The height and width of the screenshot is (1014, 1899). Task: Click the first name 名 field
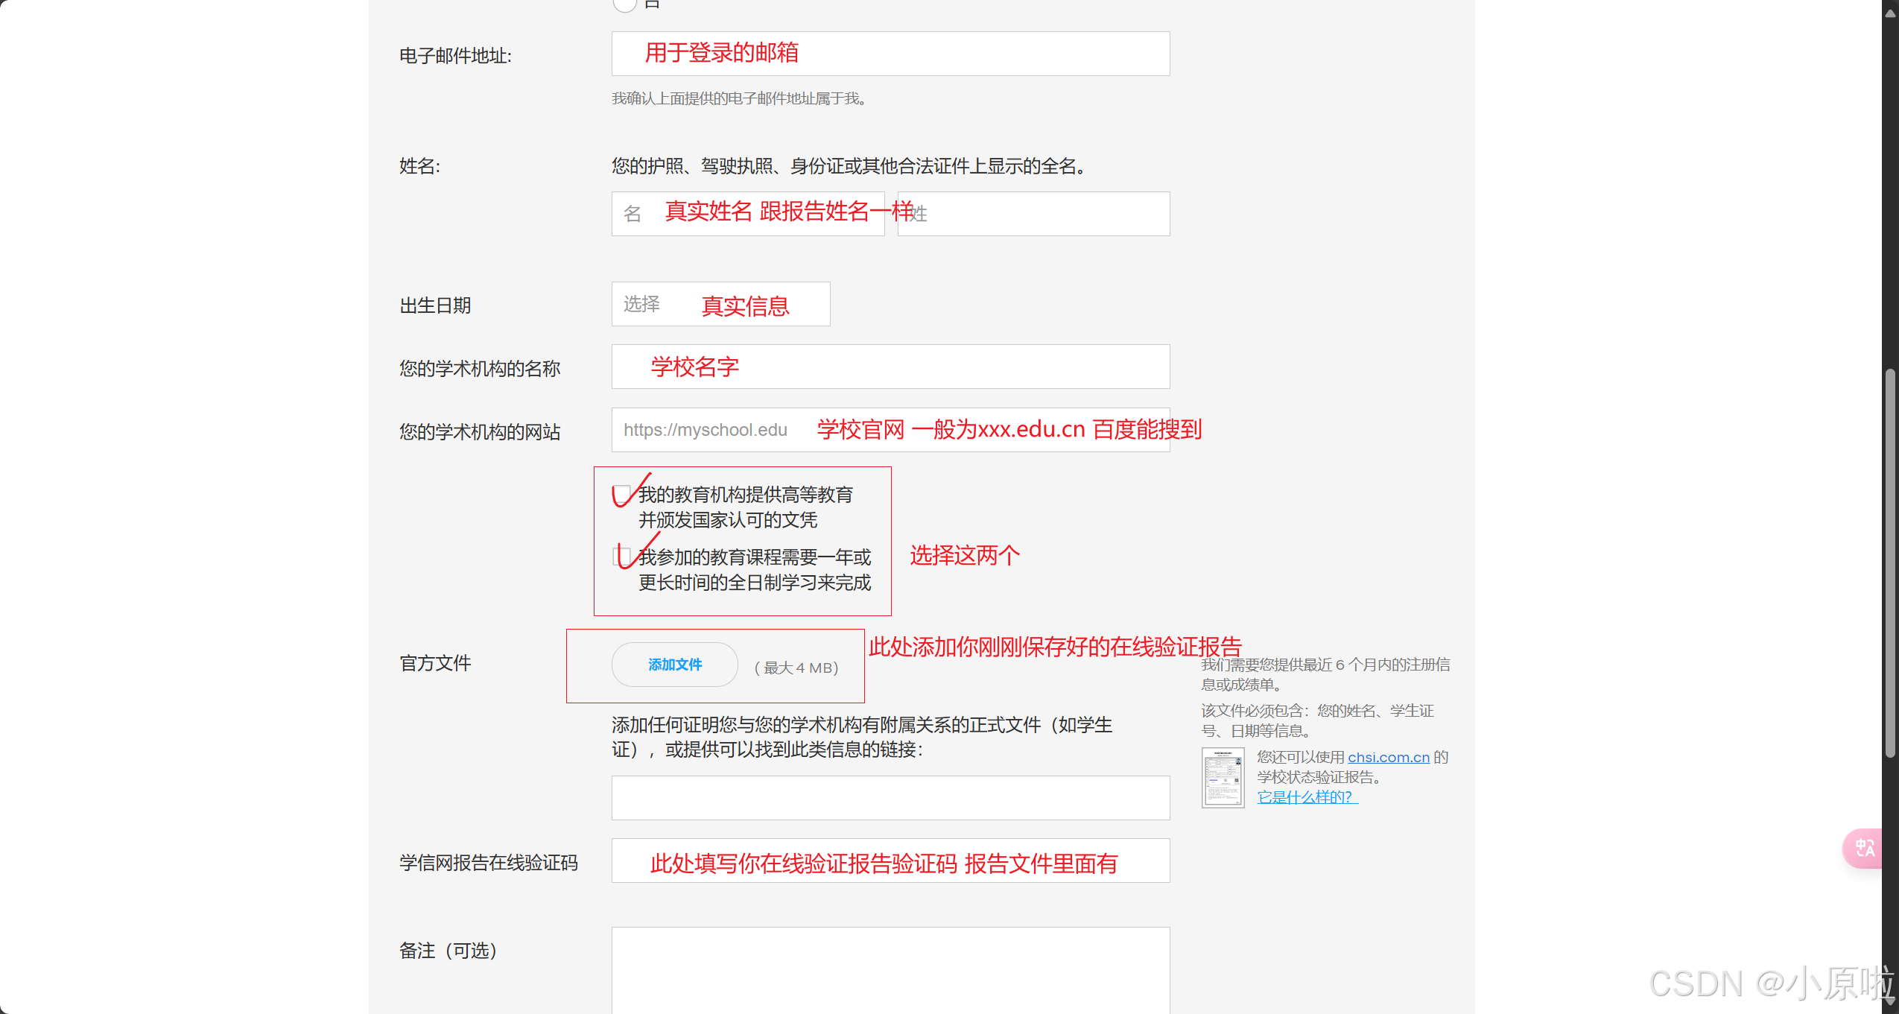click(747, 214)
